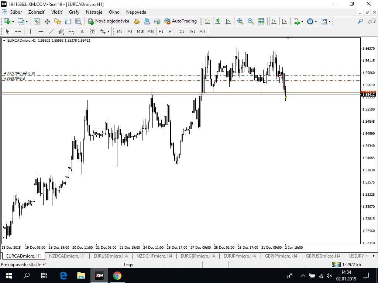This screenshot has width=378, height=283.
Task: Pick the trendline drawing tool
Action: point(51,32)
